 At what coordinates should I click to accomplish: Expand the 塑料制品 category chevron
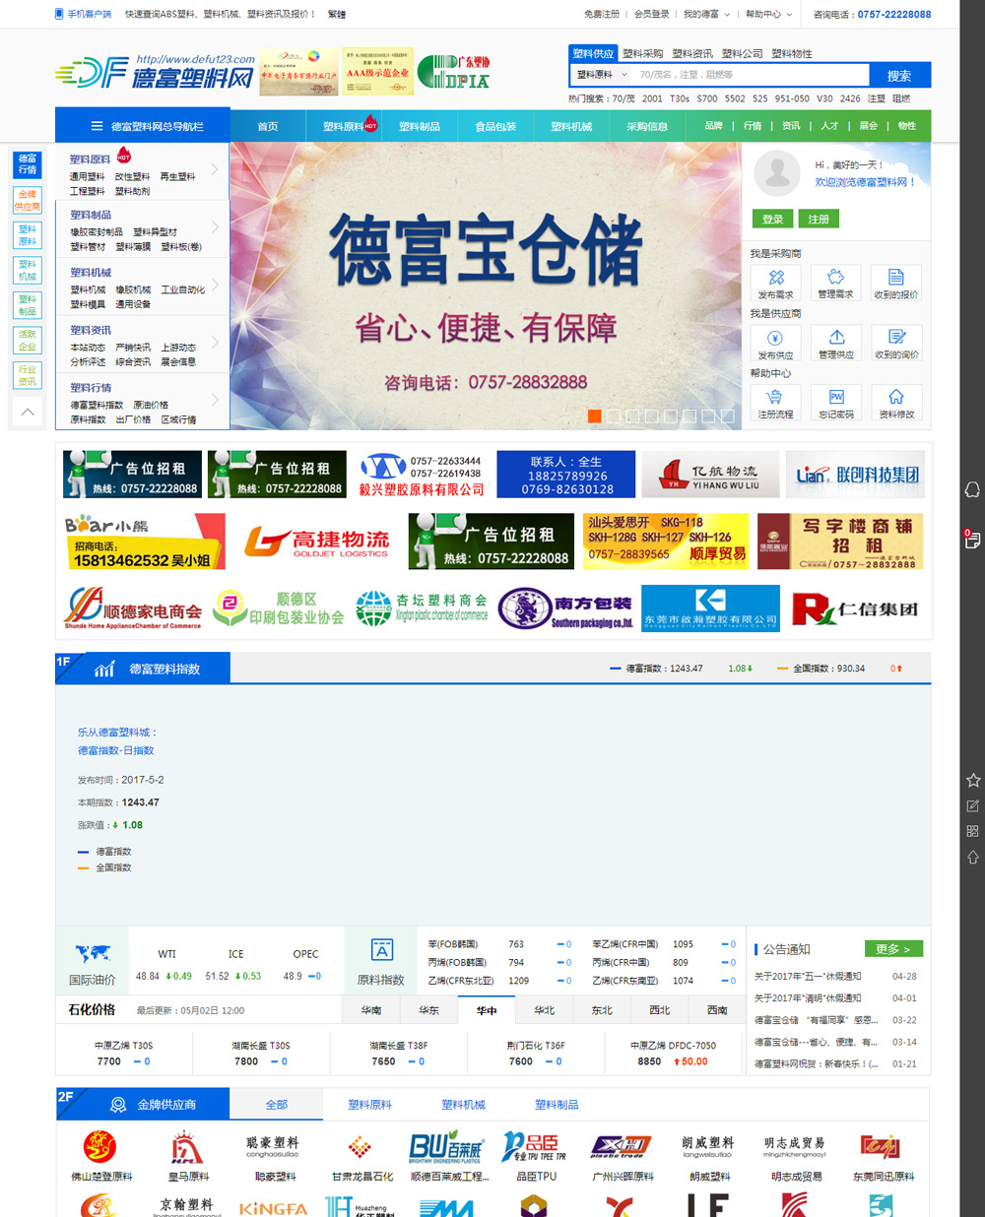[215, 227]
